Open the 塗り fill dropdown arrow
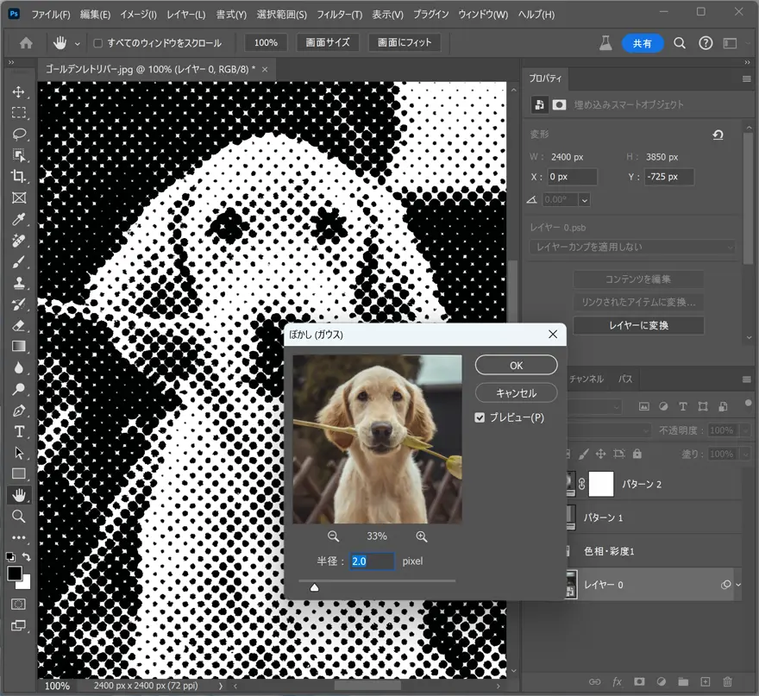The width and height of the screenshot is (759, 696). click(746, 454)
